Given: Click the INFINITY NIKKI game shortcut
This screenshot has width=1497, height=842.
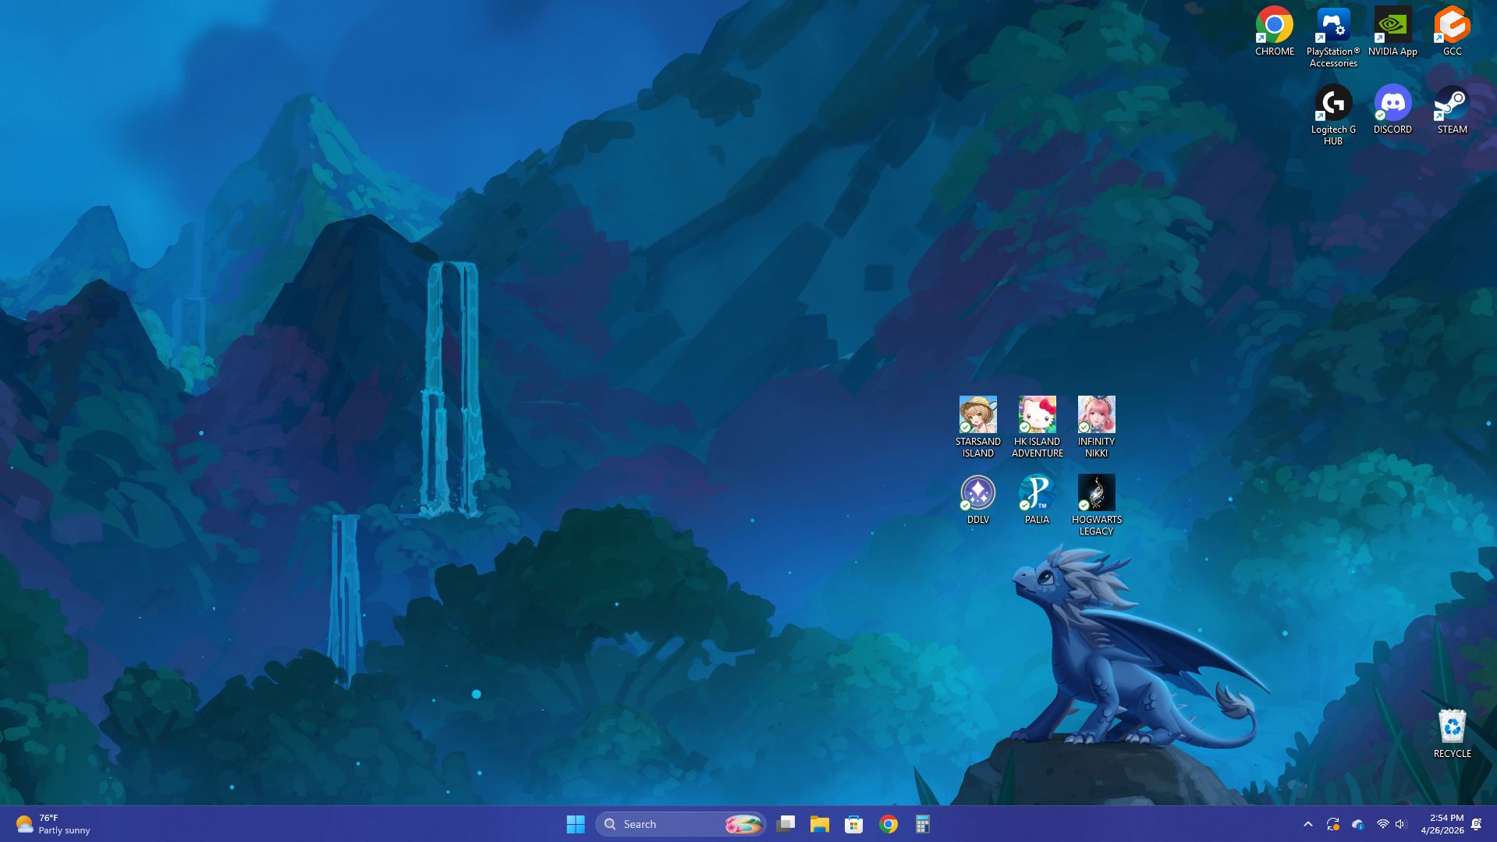Looking at the screenshot, I should (1096, 427).
